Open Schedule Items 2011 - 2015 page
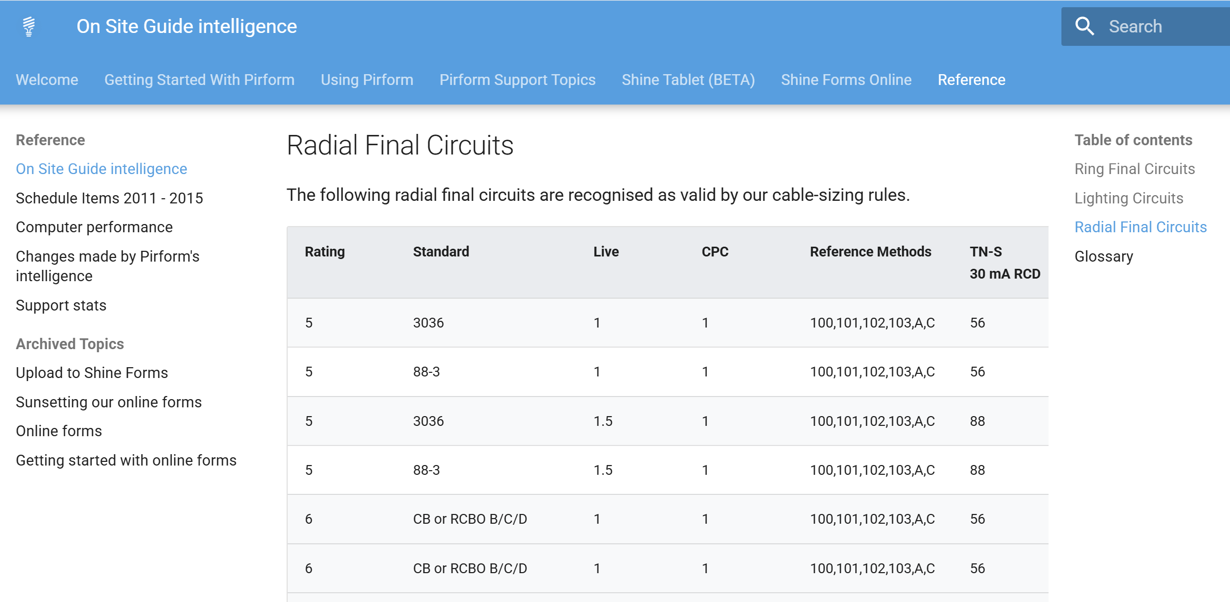Viewport: 1230px width, 602px height. (109, 198)
